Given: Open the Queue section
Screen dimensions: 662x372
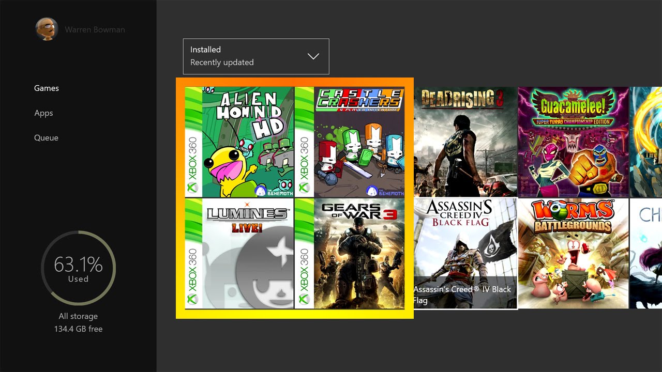Looking at the screenshot, I should click(46, 138).
